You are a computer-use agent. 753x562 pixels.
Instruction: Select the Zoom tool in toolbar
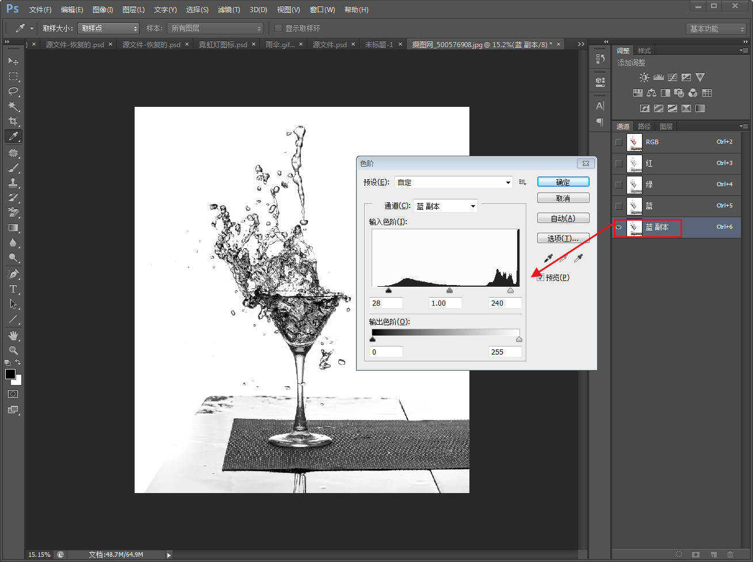13,350
